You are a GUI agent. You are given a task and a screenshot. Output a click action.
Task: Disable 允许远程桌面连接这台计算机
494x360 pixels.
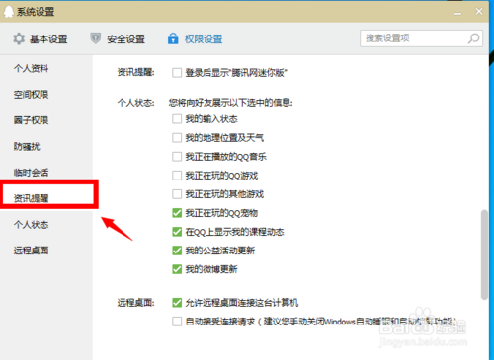click(177, 303)
